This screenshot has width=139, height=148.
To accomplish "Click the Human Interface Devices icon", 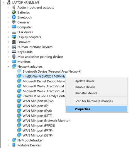I will 14,47.
